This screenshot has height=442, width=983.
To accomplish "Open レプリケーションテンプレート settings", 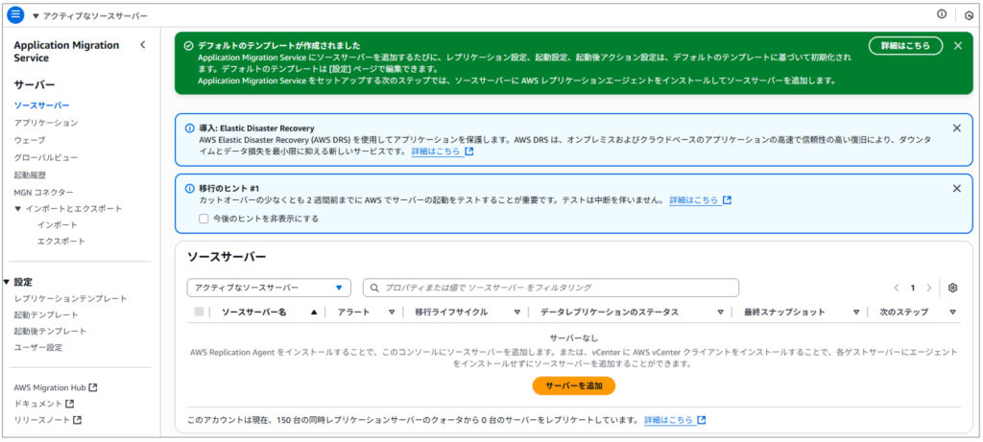I will tap(70, 298).
